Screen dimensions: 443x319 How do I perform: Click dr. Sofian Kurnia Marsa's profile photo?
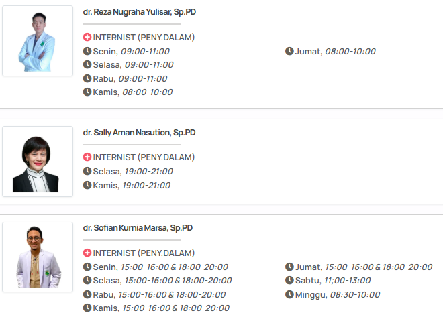[x=38, y=257]
